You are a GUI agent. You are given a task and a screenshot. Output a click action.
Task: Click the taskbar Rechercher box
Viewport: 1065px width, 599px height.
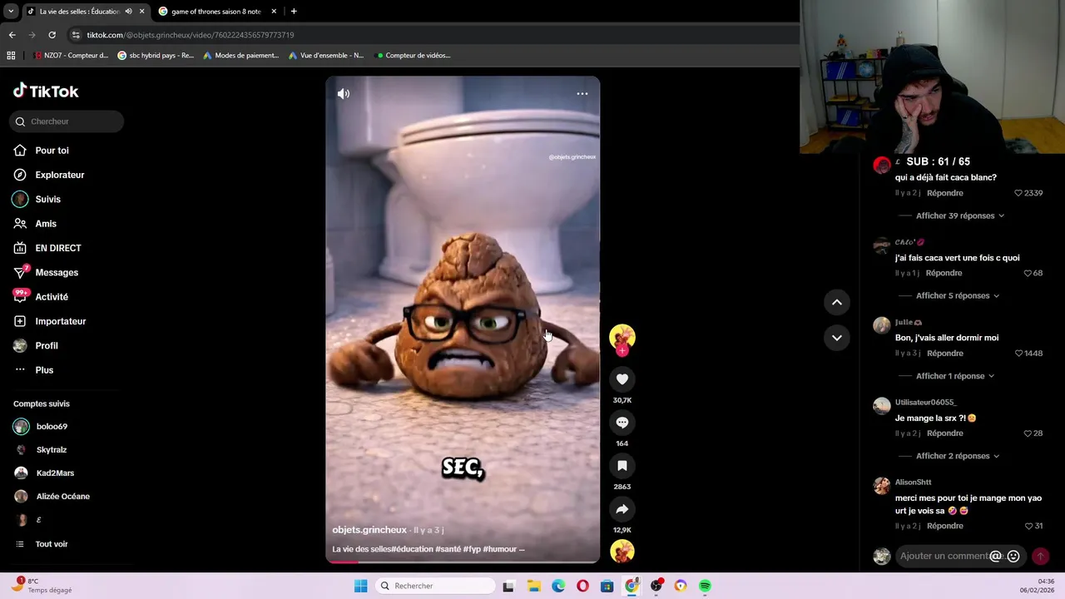coord(435,586)
